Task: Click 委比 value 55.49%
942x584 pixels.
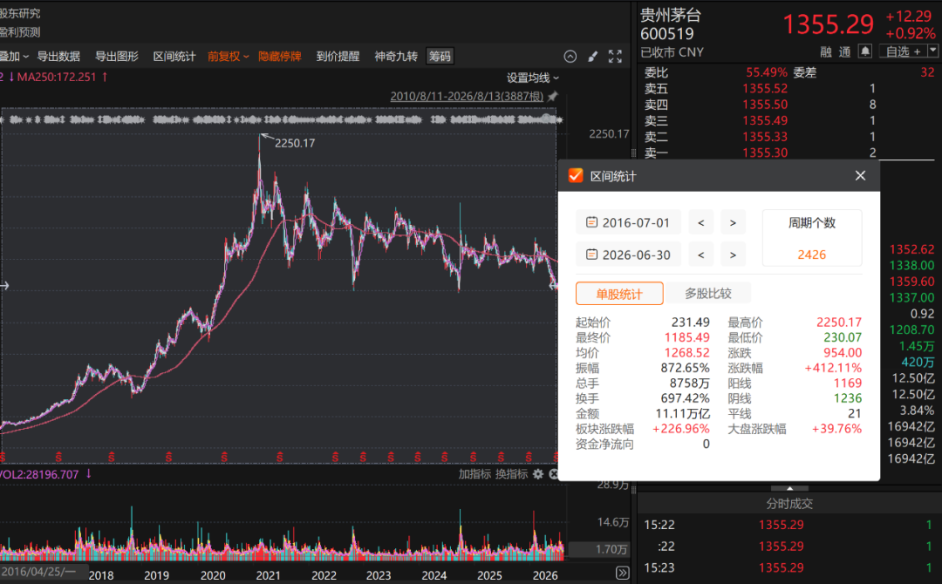Action: click(x=767, y=72)
